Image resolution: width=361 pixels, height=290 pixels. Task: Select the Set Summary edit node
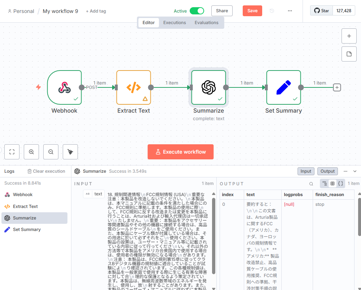coord(283,87)
